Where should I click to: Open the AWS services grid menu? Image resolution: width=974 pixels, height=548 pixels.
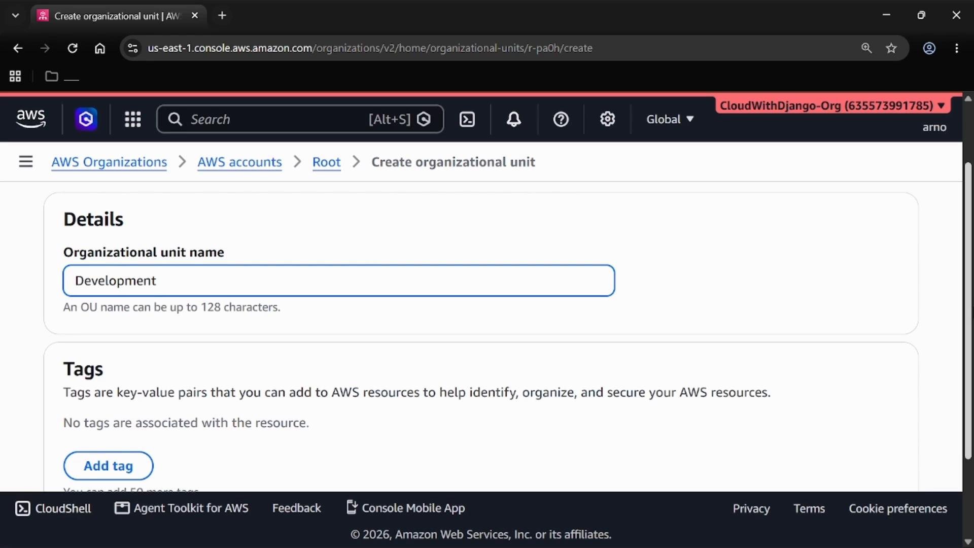point(133,119)
